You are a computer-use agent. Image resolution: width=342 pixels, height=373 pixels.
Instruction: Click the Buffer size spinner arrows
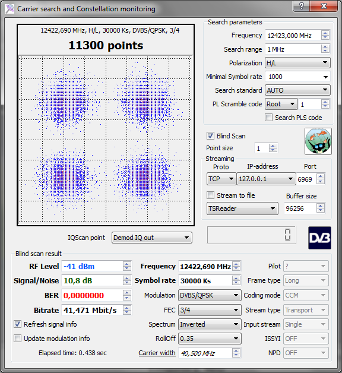click(321, 208)
